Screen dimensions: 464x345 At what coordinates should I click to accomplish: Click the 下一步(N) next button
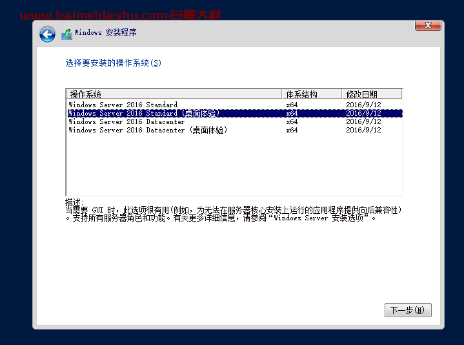point(408,310)
